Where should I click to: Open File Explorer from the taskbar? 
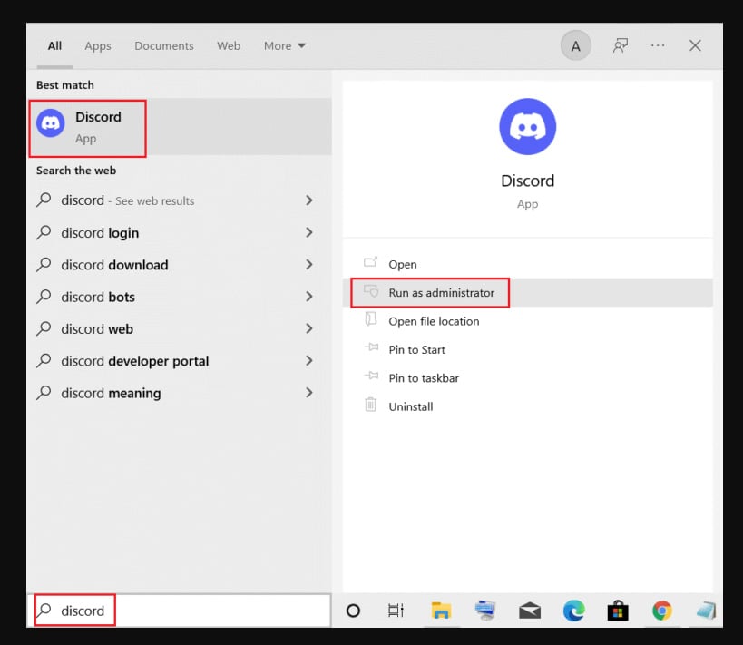tap(441, 611)
